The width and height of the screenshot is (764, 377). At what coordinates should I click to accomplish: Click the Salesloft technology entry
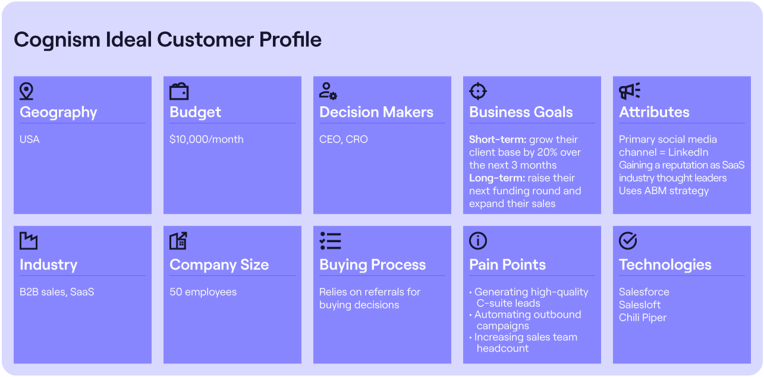tap(640, 305)
